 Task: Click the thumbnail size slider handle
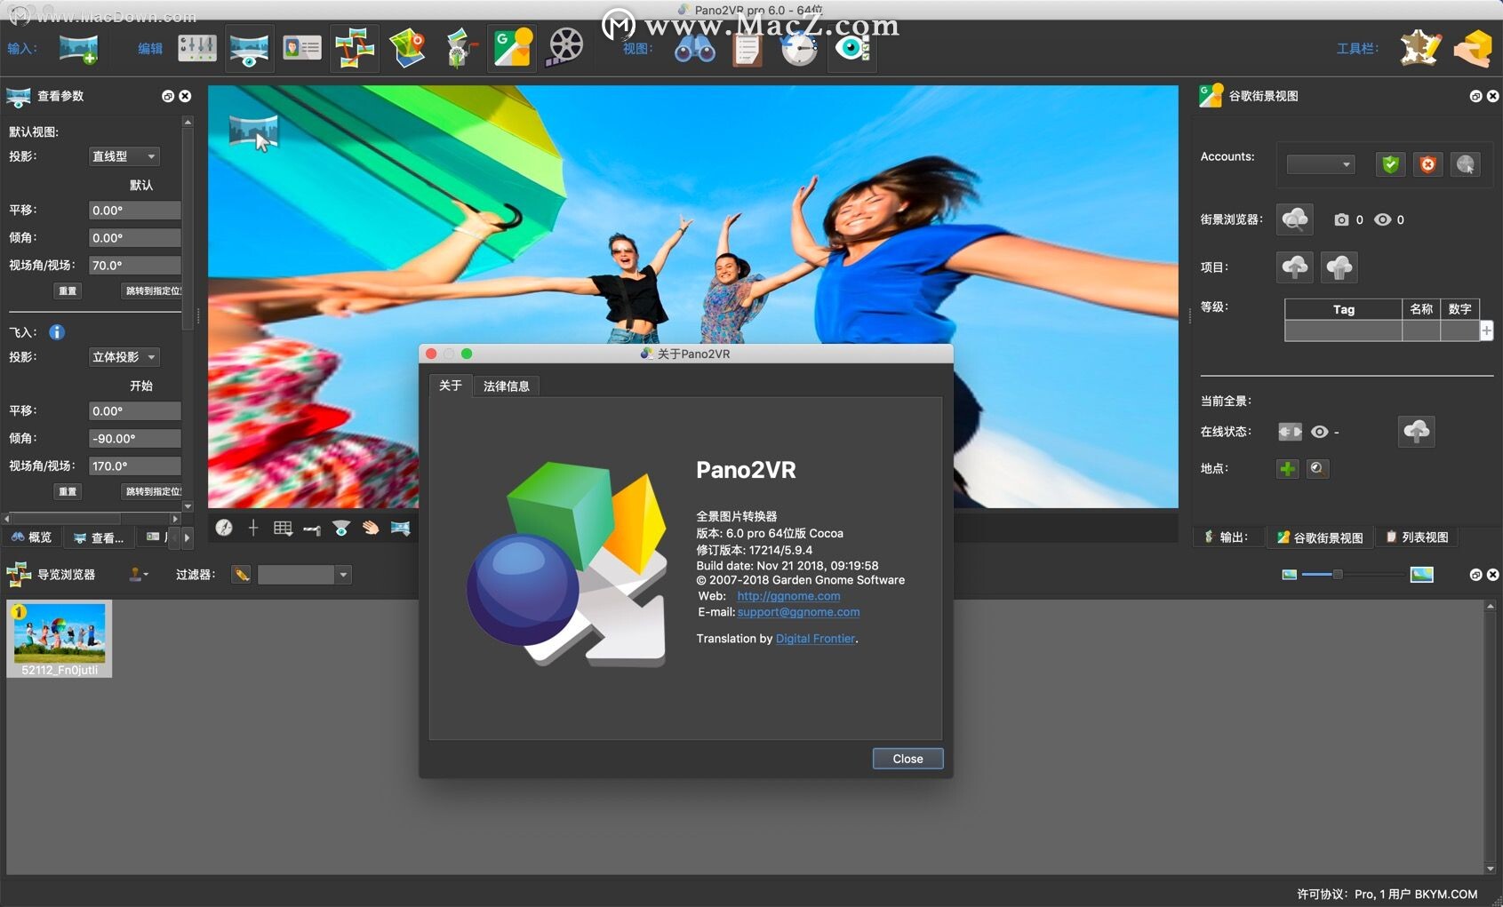[1337, 575]
